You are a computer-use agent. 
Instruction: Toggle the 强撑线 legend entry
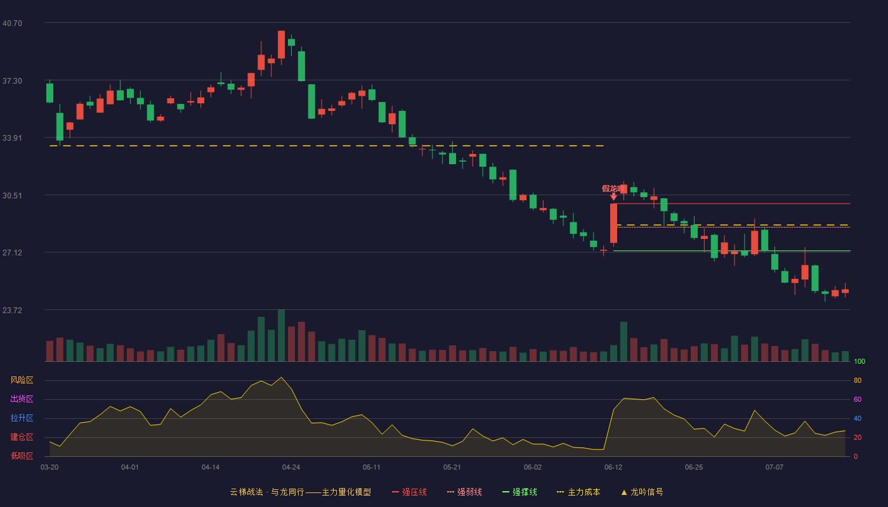point(519,492)
